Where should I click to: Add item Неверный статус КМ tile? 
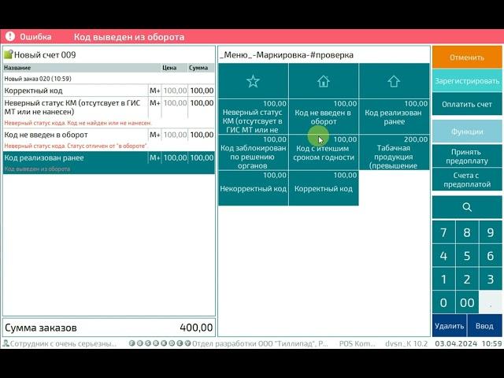pyautogui.click(x=254, y=117)
